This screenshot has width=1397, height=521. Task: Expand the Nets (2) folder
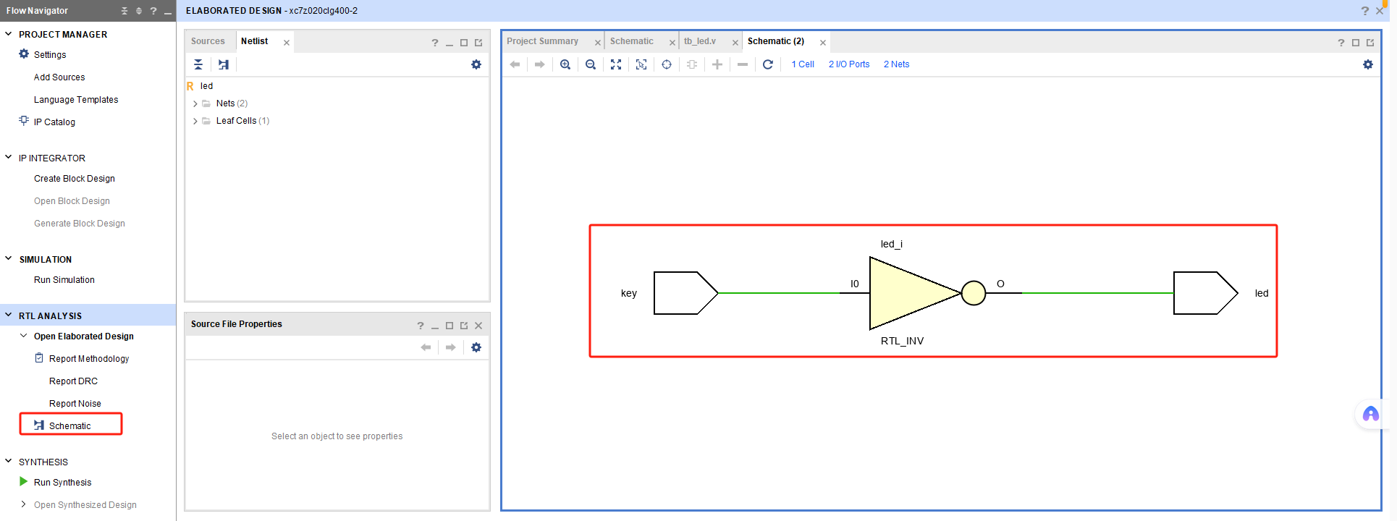tap(195, 103)
